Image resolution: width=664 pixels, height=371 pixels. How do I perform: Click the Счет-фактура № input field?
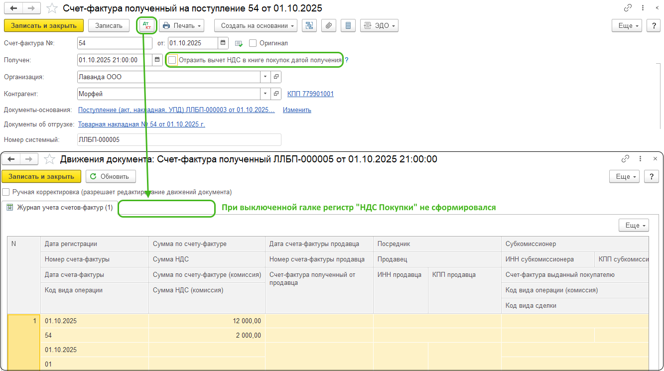pyautogui.click(x=108, y=43)
